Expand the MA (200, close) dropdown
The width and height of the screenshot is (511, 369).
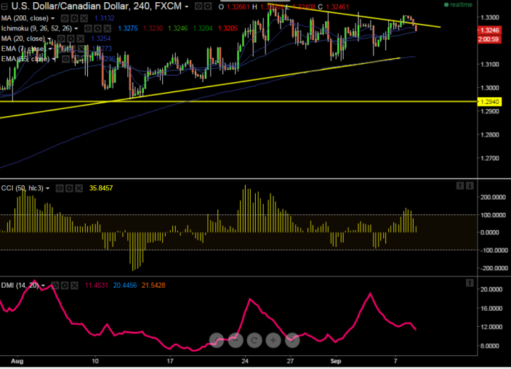pos(53,18)
